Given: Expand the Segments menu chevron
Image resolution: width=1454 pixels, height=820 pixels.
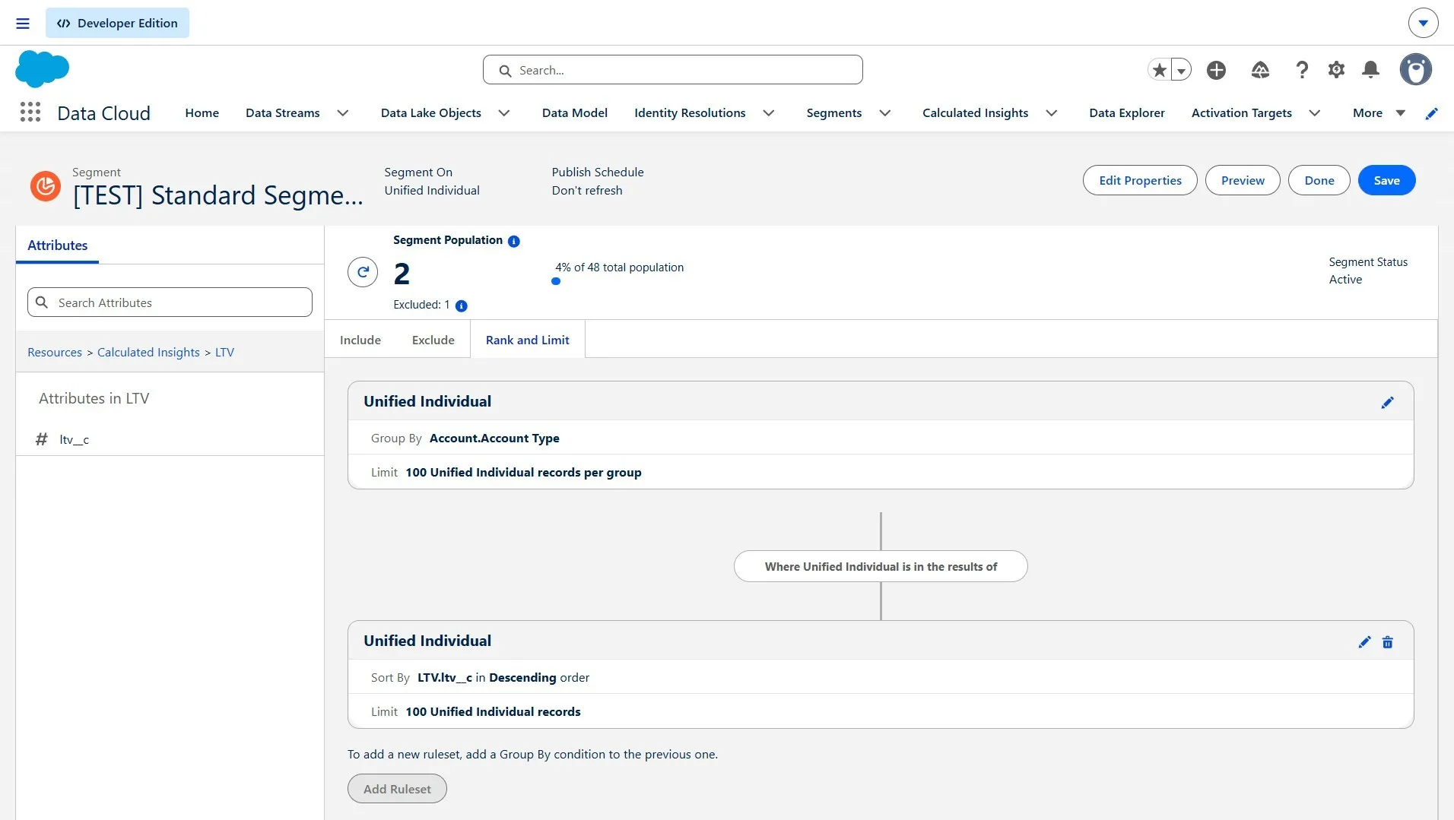Looking at the screenshot, I should coord(885,113).
